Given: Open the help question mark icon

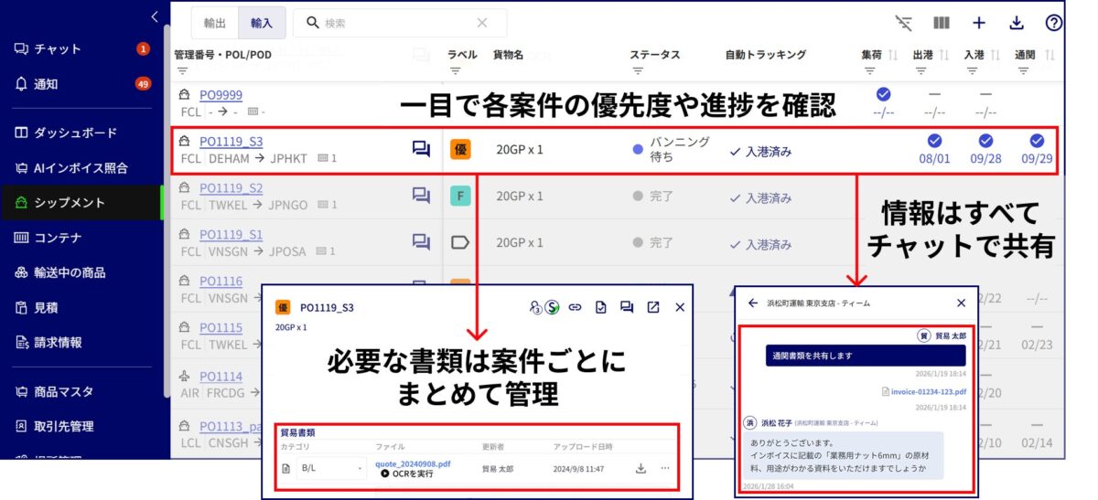Looking at the screenshot, I should coord(1054,23).
